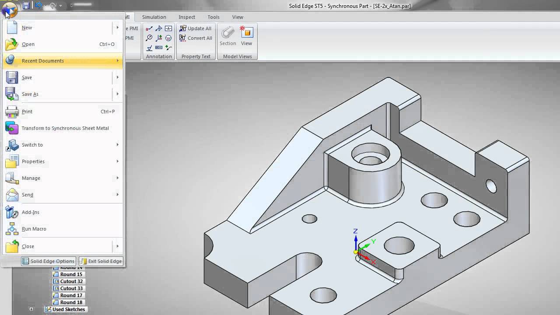
Task: Open the Recent Documents submenu
Action: [63, 61]
